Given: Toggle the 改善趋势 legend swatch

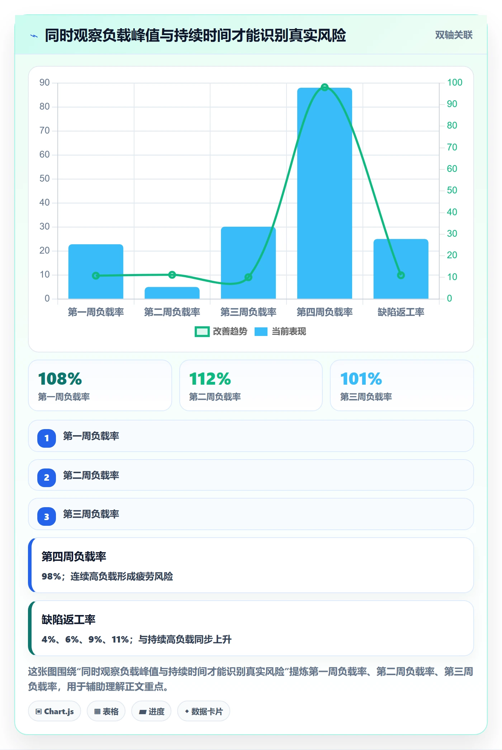Looking at the screenshot, I should pyautogui.click(x=202, y=332).
